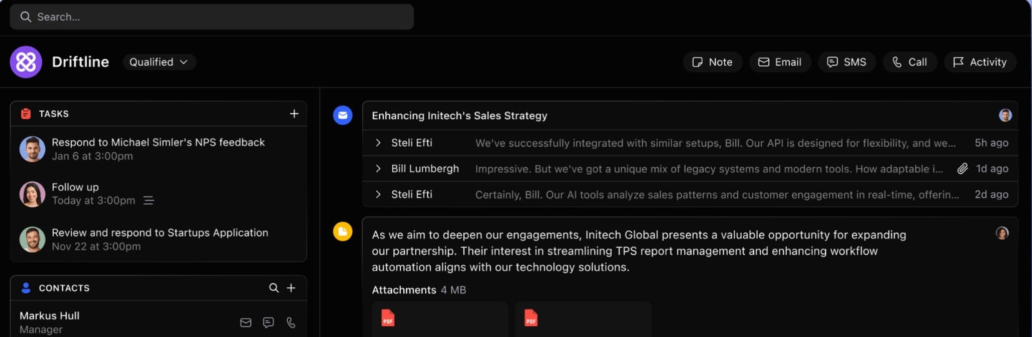This screenshot has width=1032, height=337.
Task: Add a new contact with plus icon
Action: [x=291, y=288]
